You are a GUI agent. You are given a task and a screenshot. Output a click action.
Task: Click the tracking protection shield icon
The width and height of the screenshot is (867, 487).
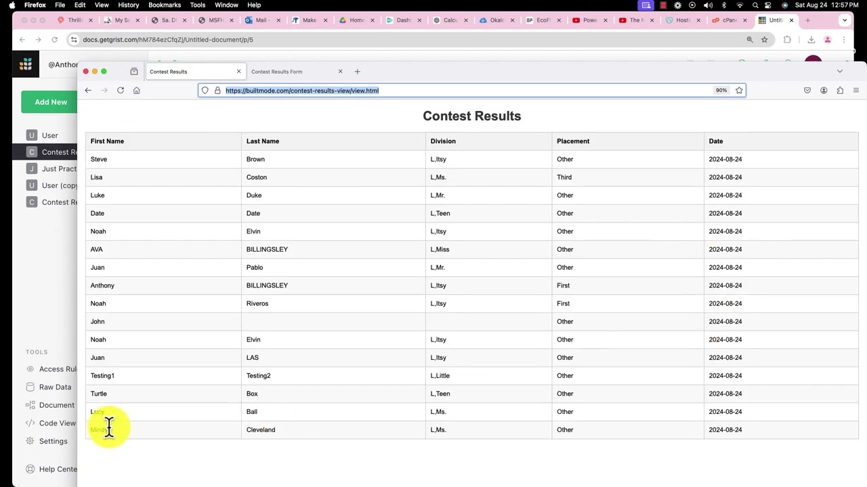pyautogui.click(x=205, y=90)
